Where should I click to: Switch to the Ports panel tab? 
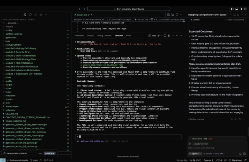[129, 36]
